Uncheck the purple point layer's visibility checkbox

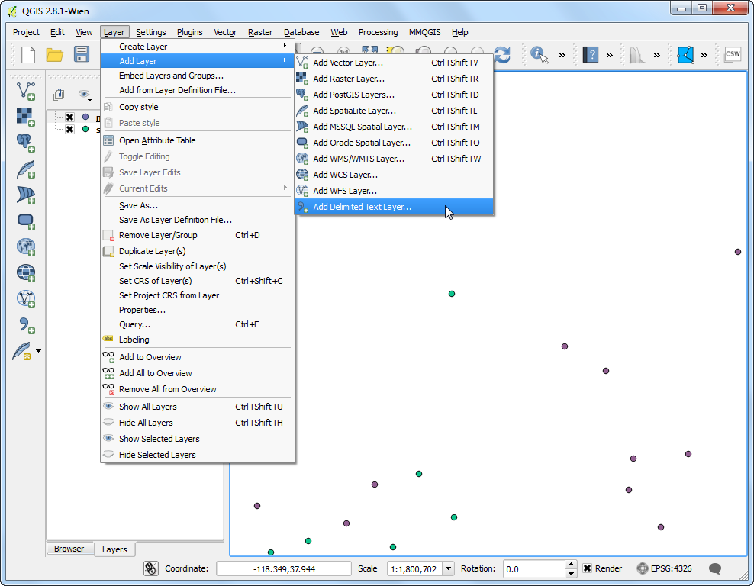tap(69, 117)
